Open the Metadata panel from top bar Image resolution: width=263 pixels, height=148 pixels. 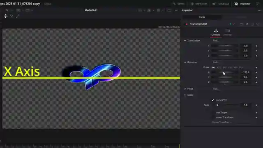(221, 4)
